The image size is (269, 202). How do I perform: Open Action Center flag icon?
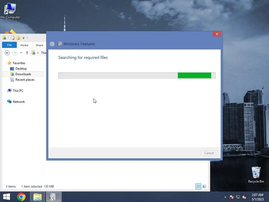(x=232, y=197)
